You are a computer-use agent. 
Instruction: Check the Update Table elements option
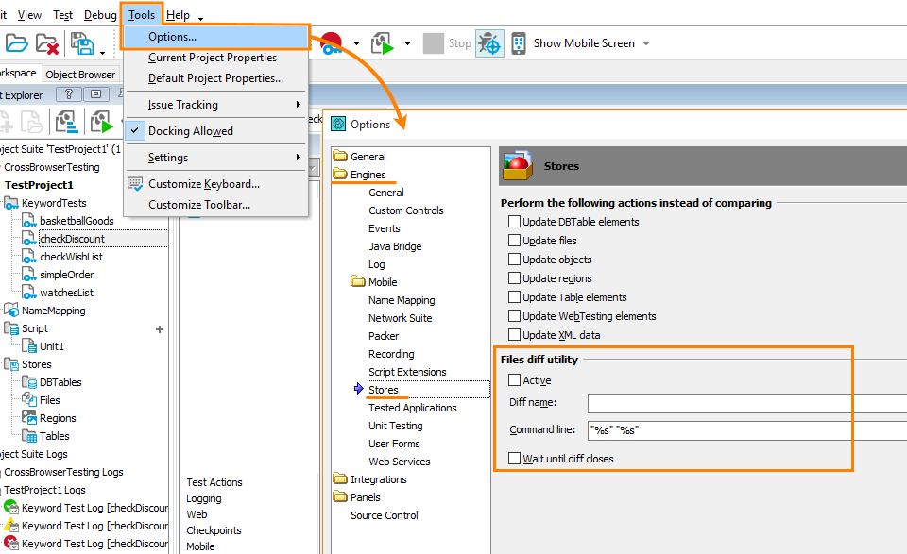pos(513,297)
